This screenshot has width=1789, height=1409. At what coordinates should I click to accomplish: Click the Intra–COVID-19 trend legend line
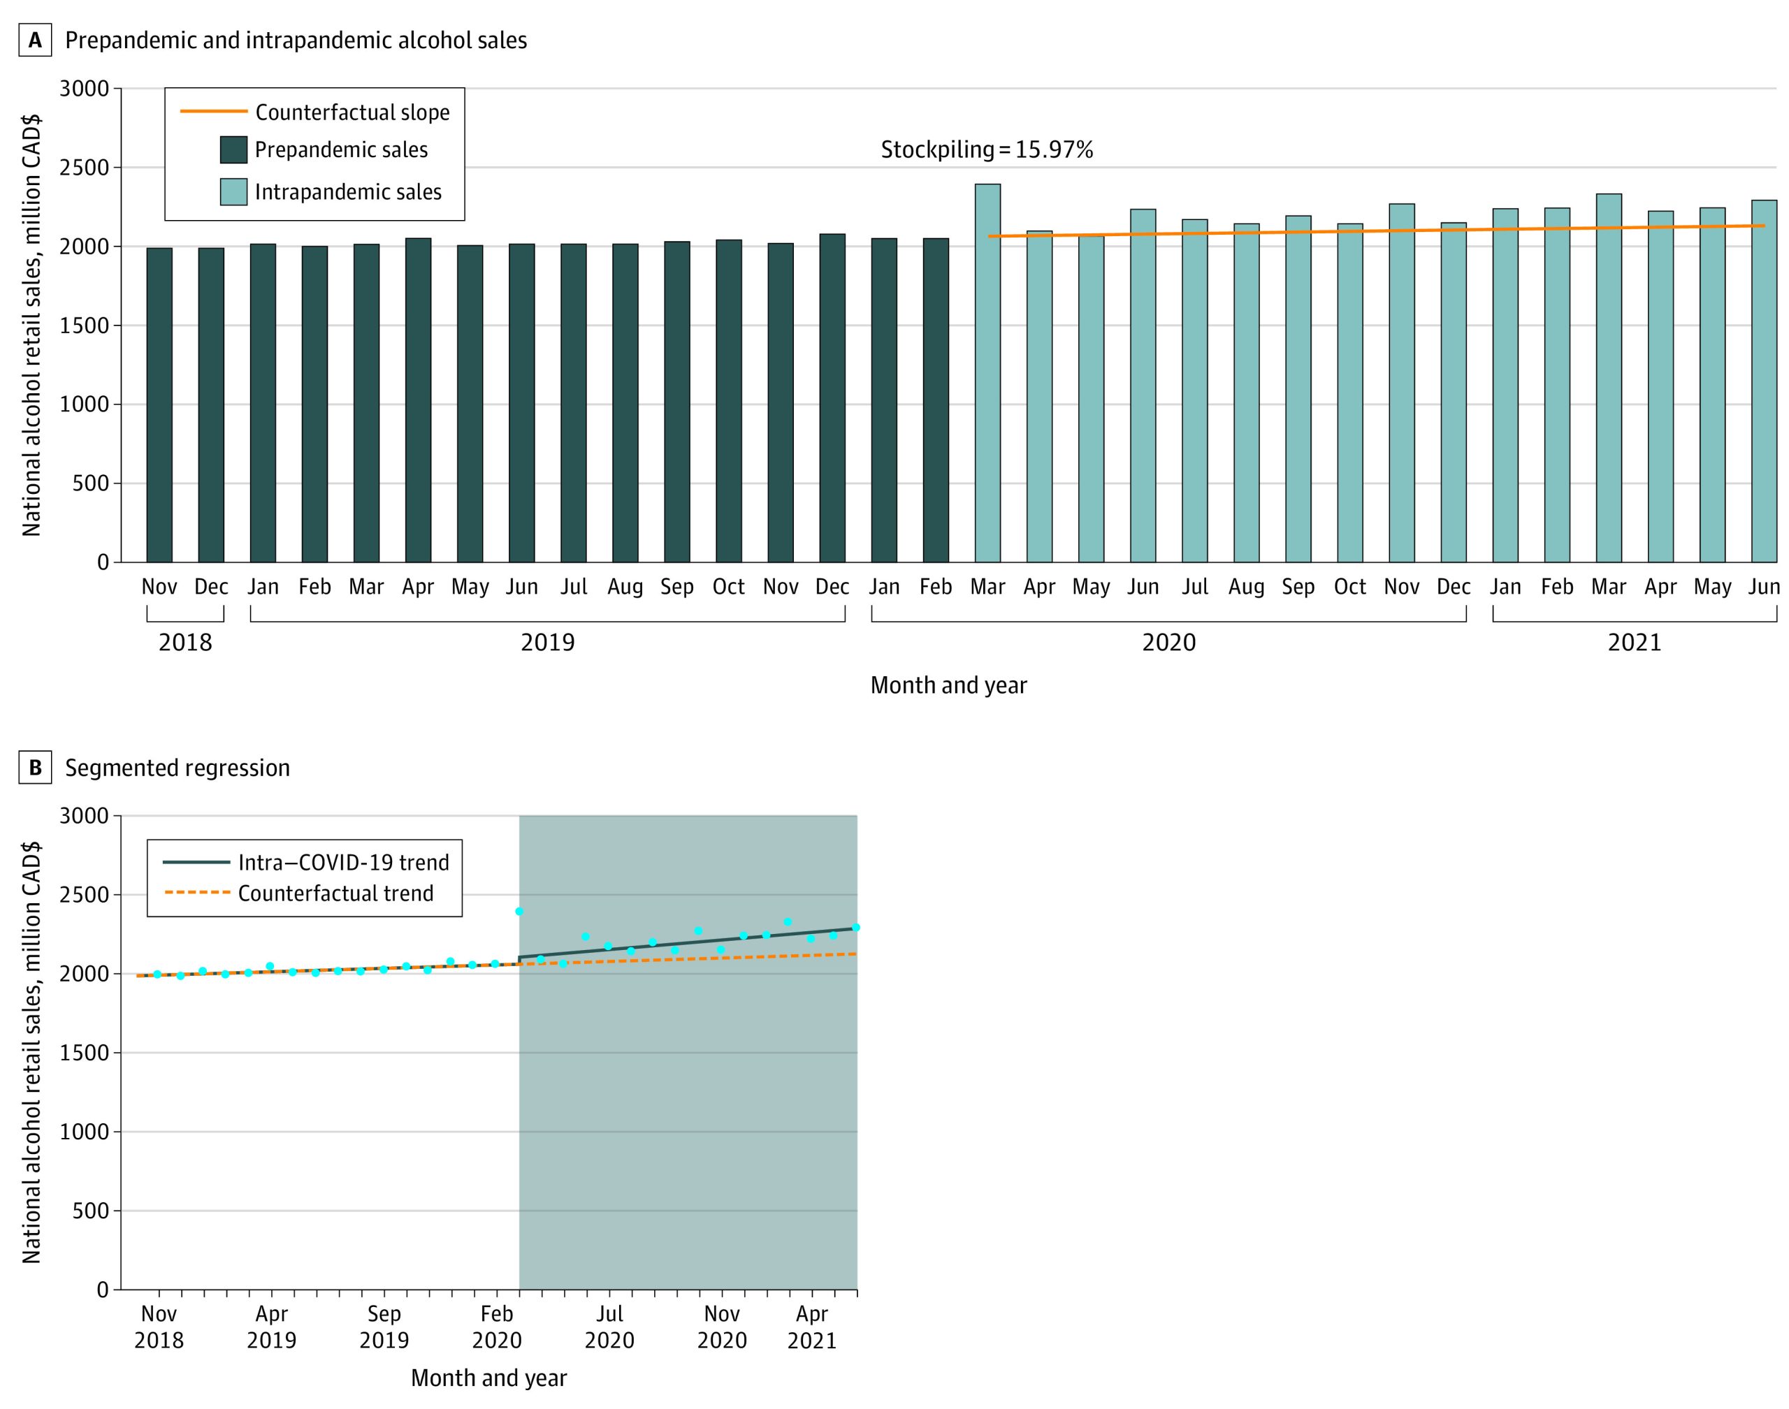click(196, 862)
